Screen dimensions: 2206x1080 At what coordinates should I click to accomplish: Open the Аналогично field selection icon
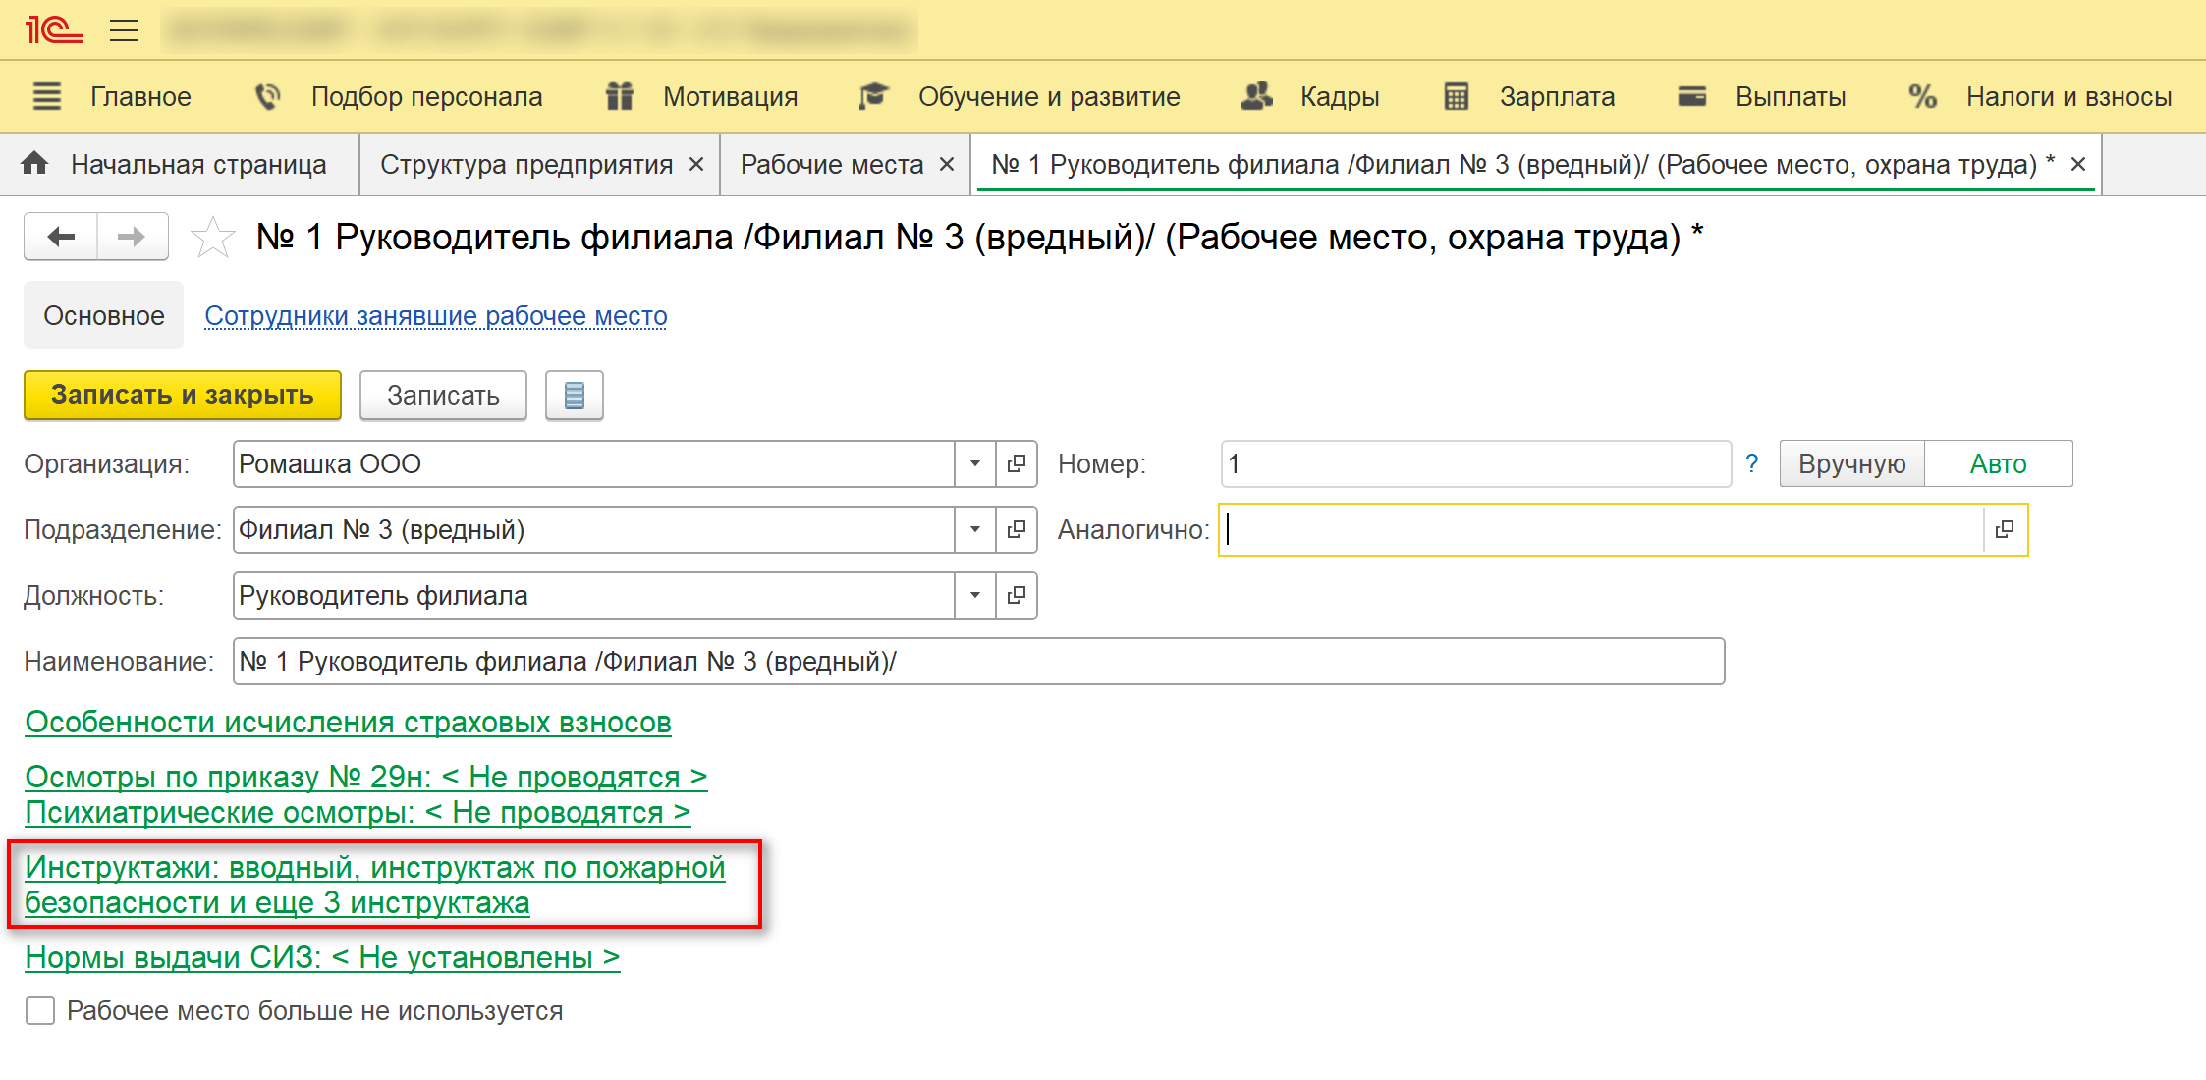pyautogui.click(x=2005, y=529)
